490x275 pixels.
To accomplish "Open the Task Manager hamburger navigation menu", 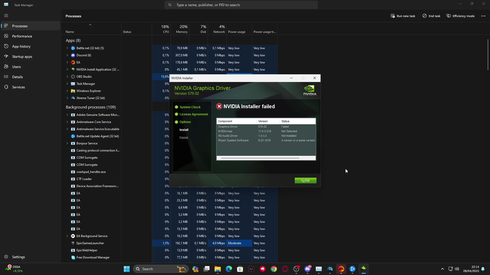I will [6, 16].
